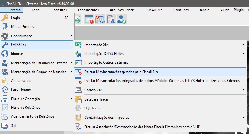The width and height of the screenshot is (249, 134).
Task: Select Alterar senha menu entry
Action: click(x=37, y=81)
